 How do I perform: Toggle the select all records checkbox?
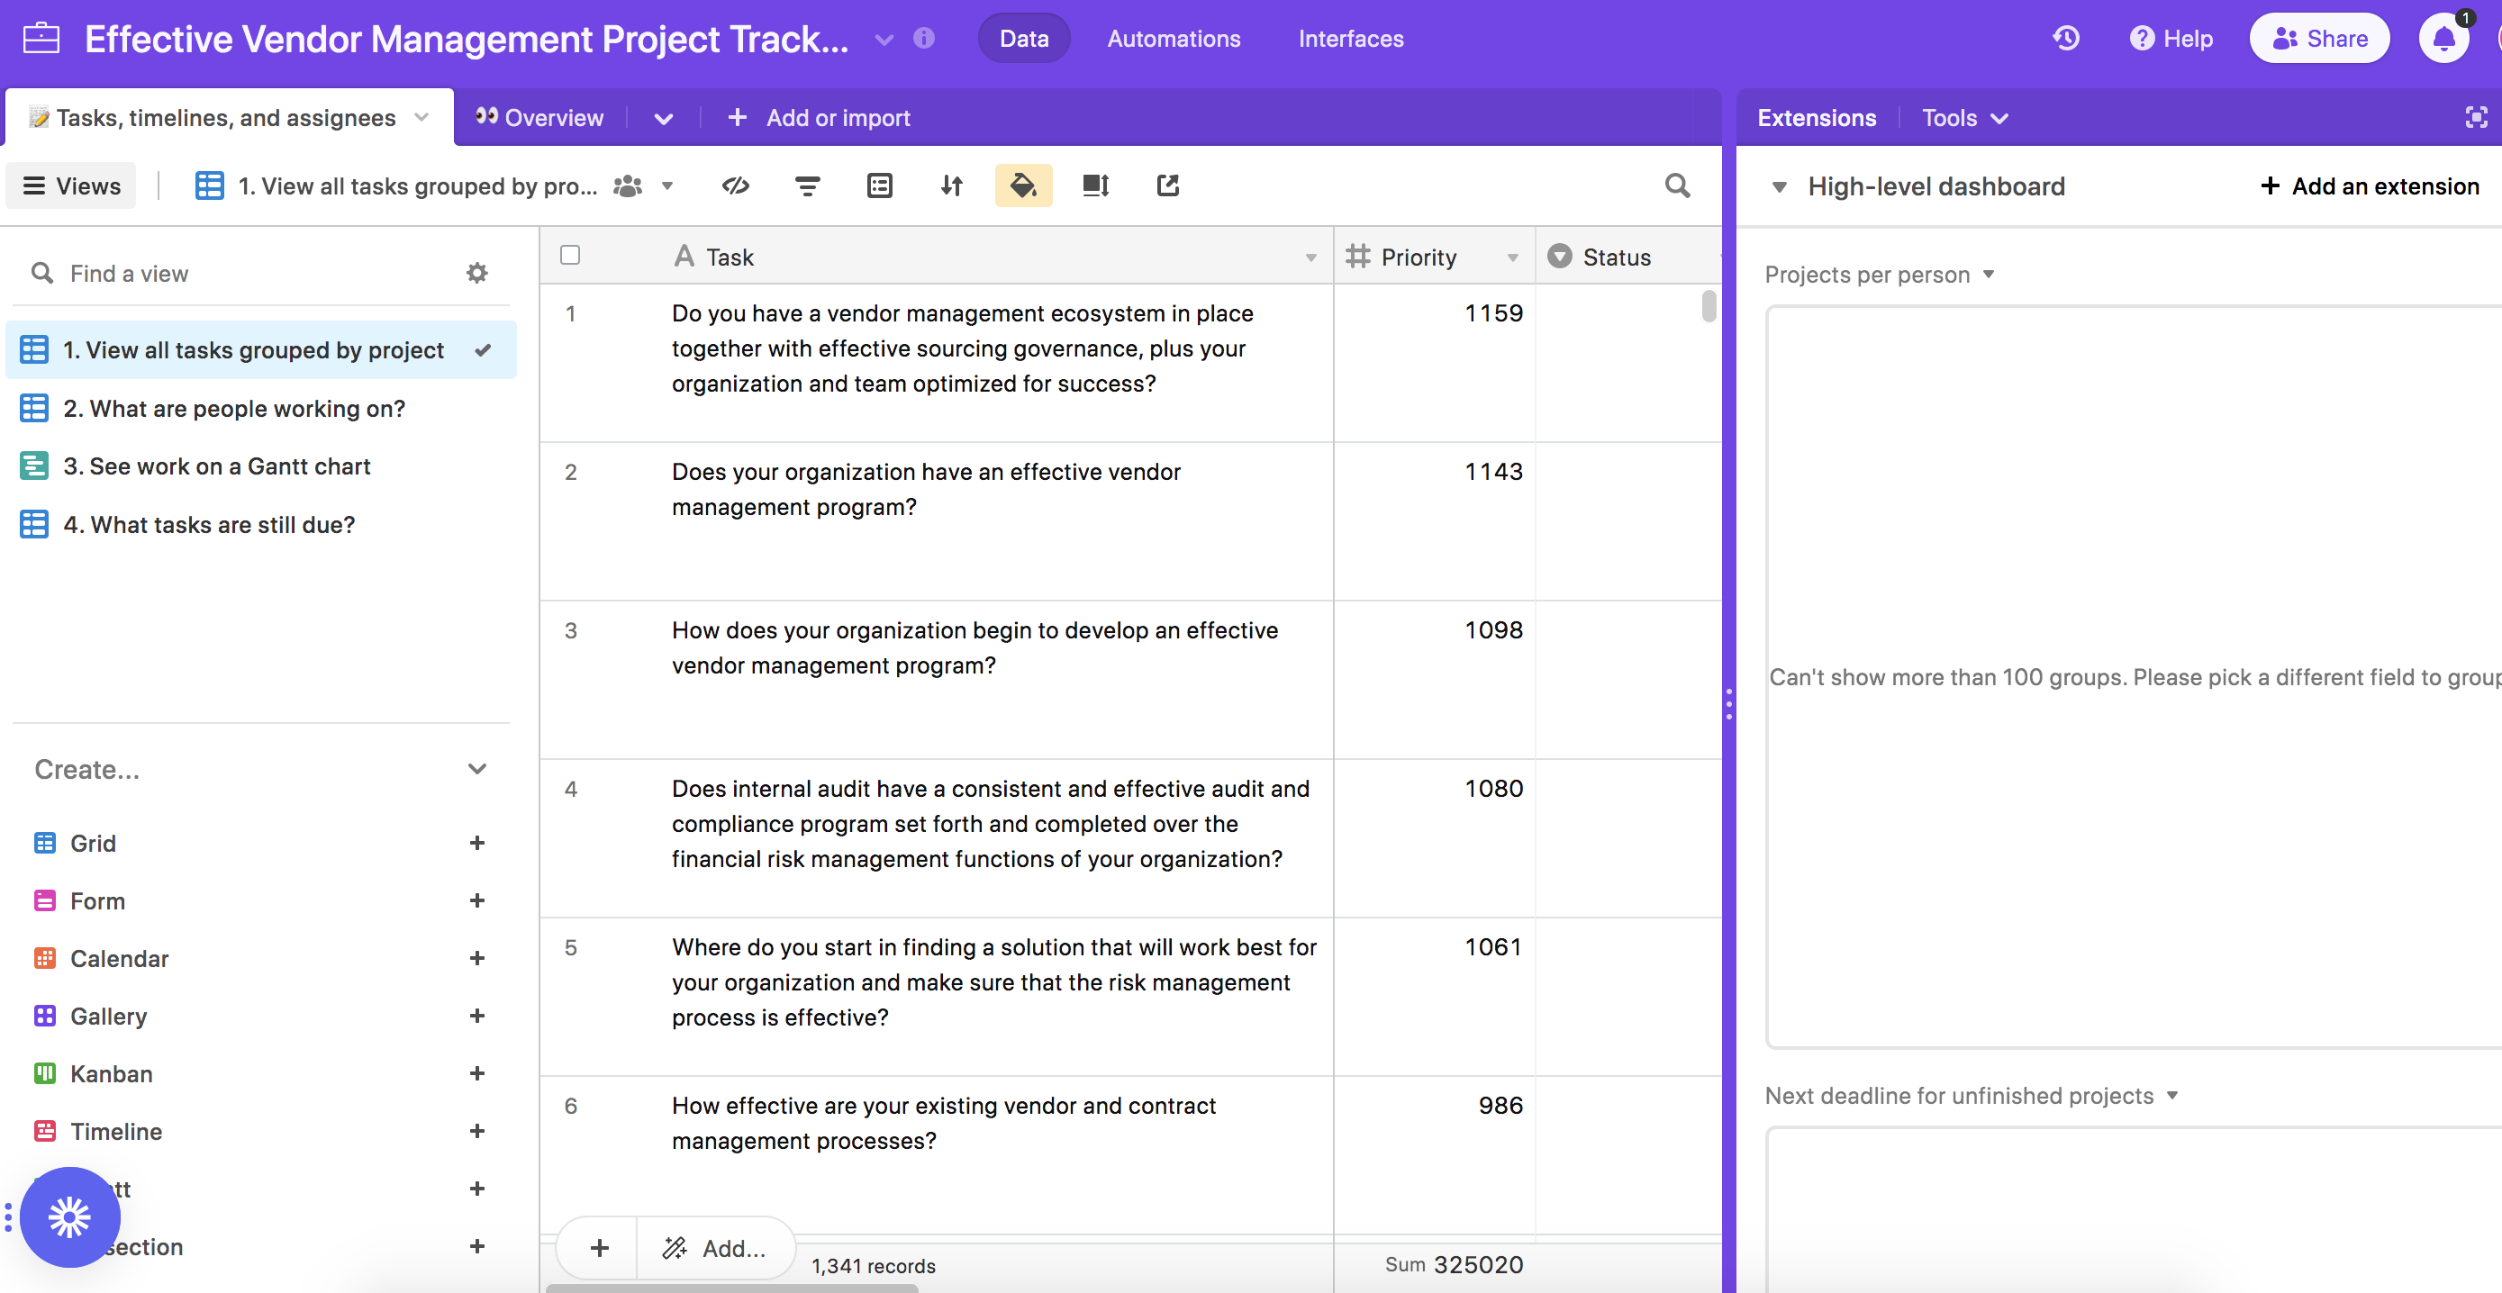[x=570, y=256]
